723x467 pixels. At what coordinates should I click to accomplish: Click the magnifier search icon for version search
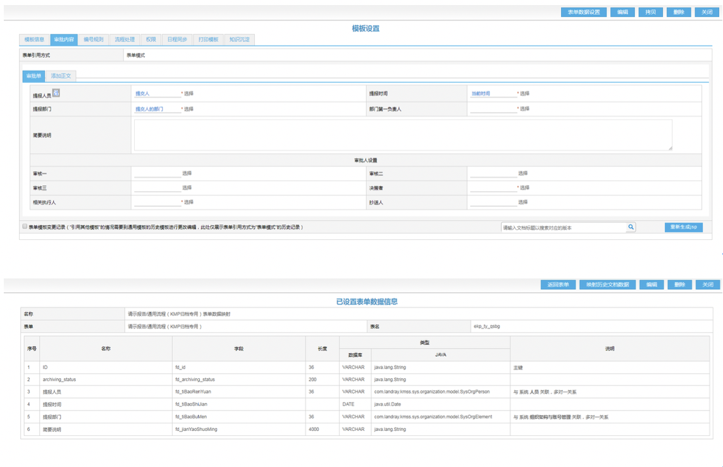pyautogui.click(x=631, y=227)
